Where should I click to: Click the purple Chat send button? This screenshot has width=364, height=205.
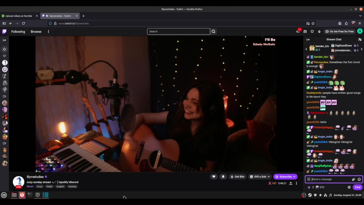coord(357,187)
